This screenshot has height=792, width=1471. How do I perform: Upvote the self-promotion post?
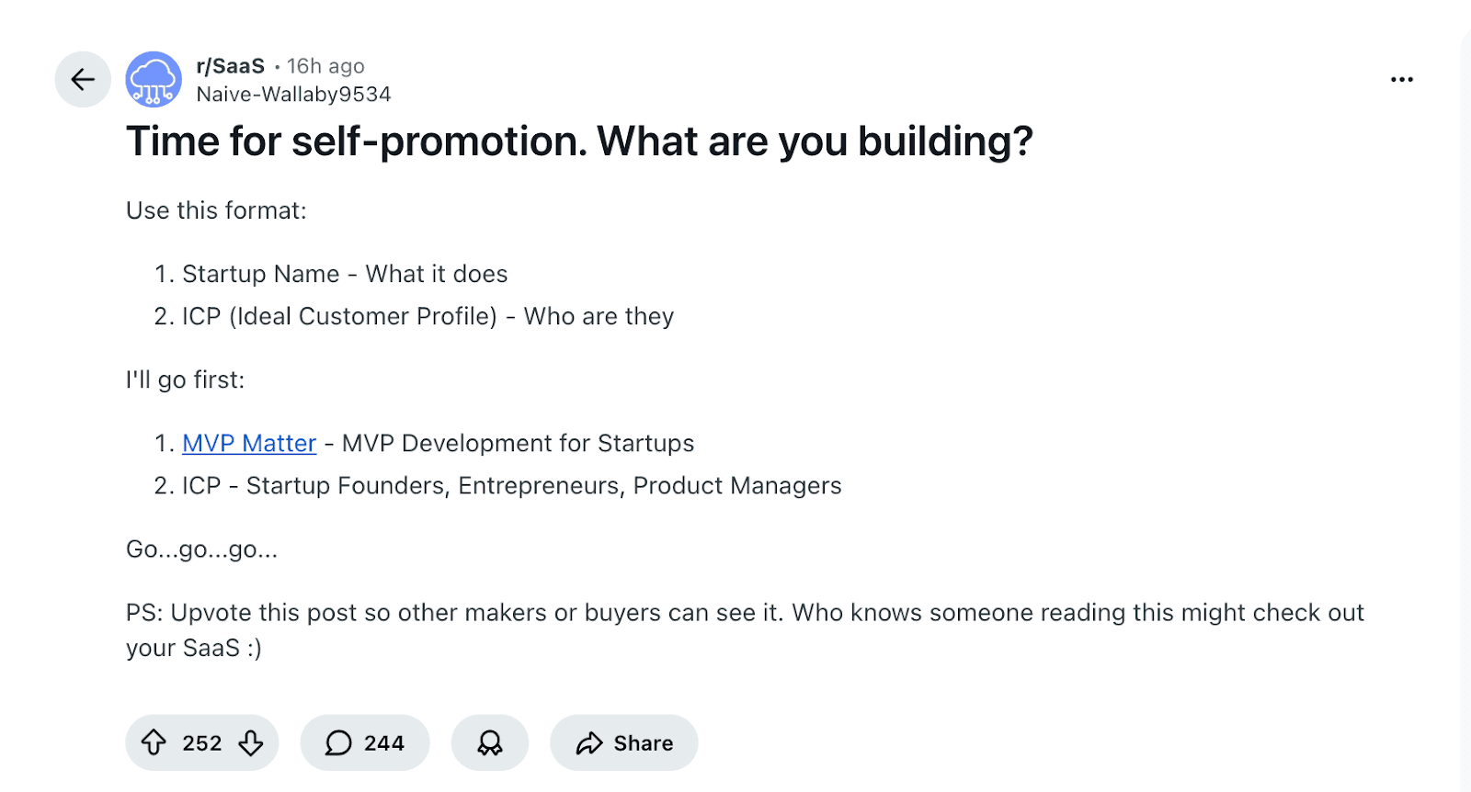[154, 742]
